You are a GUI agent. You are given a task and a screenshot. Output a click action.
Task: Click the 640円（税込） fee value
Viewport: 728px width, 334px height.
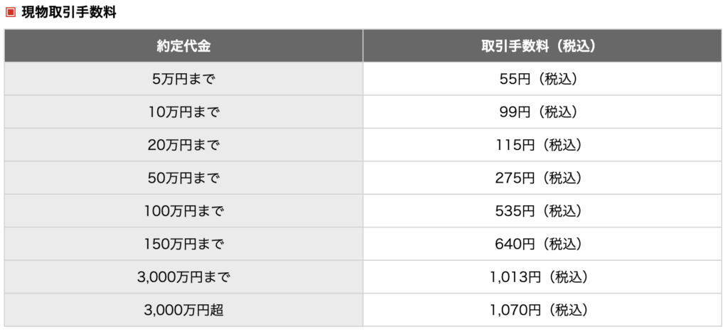[540, 244]
